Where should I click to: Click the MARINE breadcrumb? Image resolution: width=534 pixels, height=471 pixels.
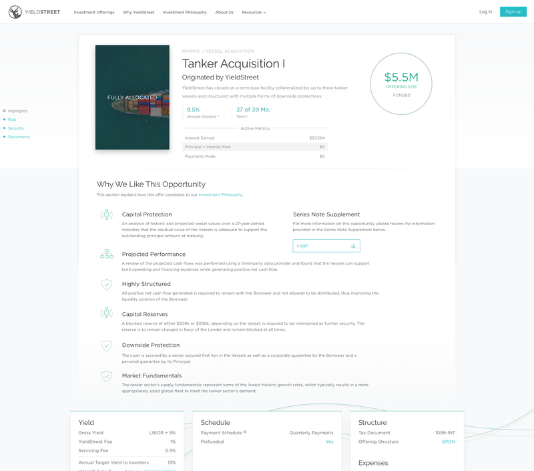[x=191, y=51]
